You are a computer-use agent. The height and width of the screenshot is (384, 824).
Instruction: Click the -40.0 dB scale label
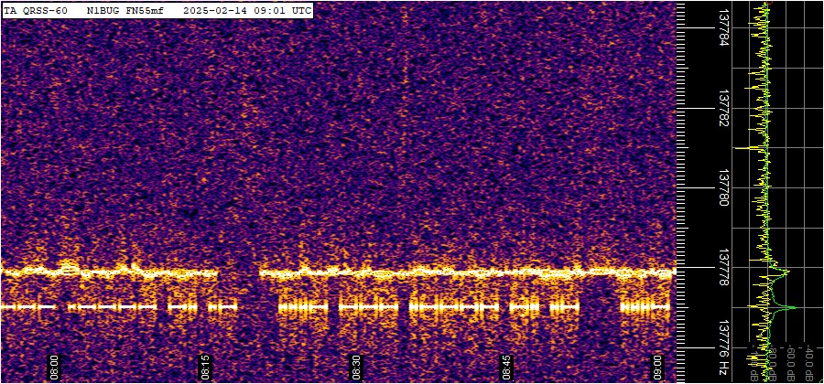(x=808, y=363)
